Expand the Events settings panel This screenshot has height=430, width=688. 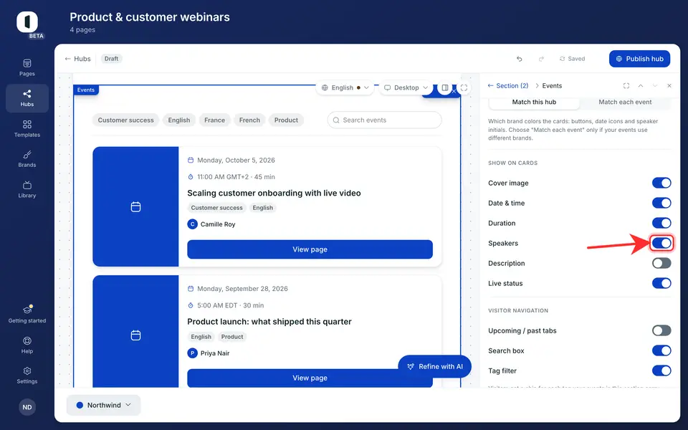(626, 85)
